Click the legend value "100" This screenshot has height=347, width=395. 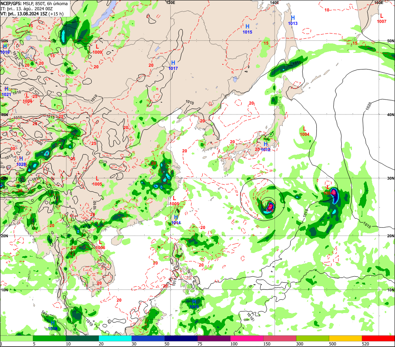pos(234,344)
